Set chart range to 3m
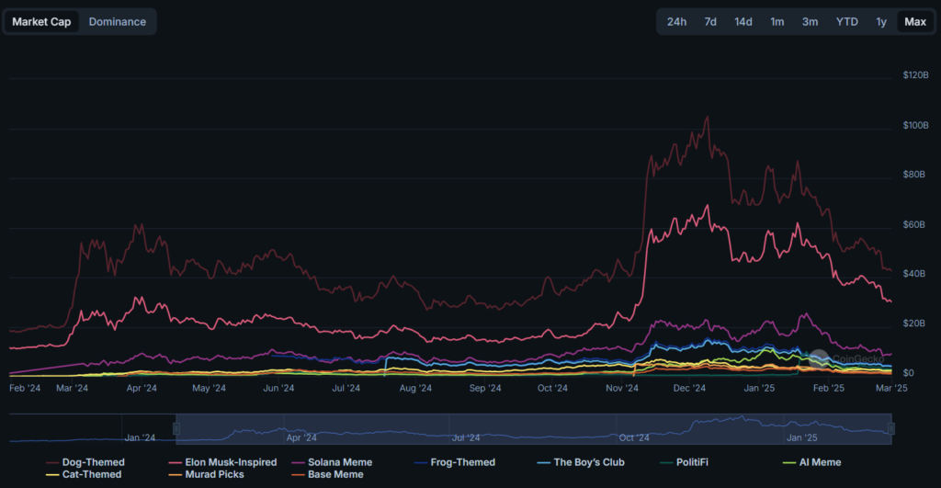The height and width of the screenshot is (488, 941). coord(810,21)
